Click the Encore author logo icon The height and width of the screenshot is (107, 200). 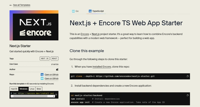coord(57,70)
